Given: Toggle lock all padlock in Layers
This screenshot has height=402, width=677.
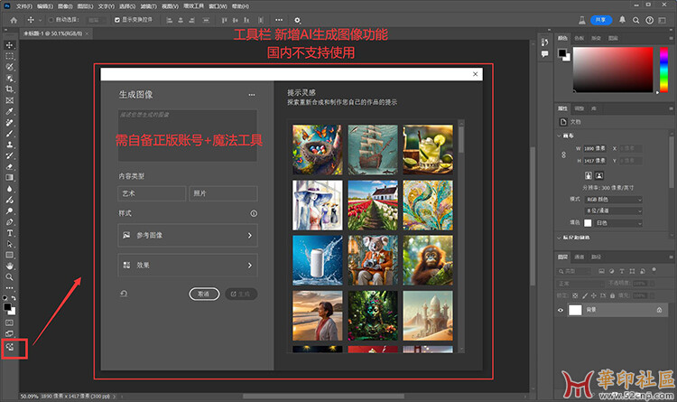Looking at the screenshot, I should (612, 295).
